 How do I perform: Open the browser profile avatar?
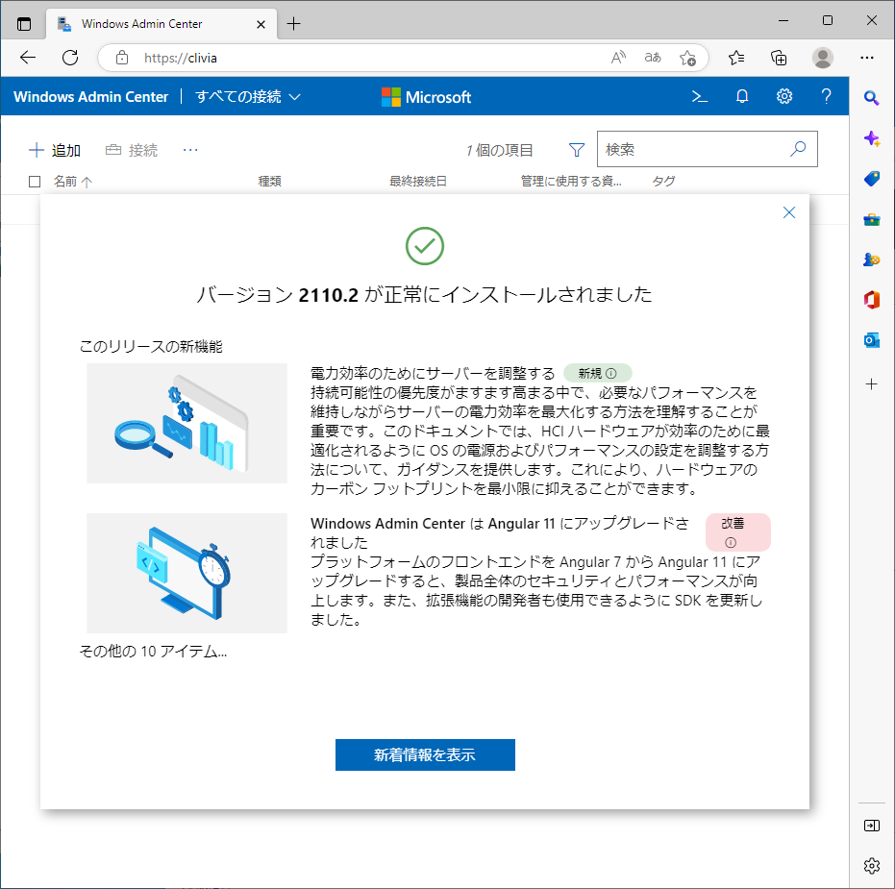(822, 58)
